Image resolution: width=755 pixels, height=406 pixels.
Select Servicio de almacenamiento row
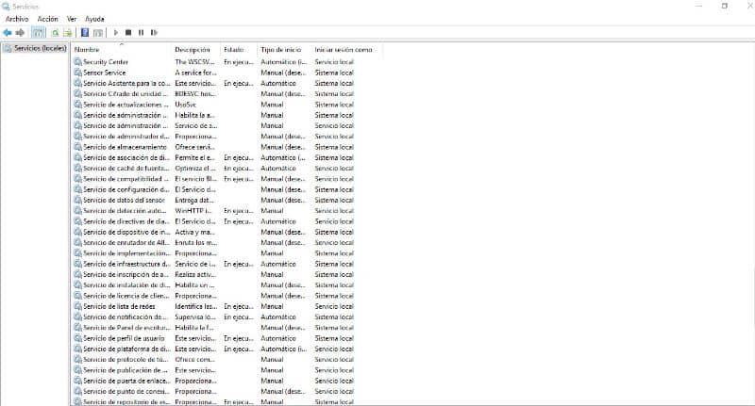[x=214, y=147]
